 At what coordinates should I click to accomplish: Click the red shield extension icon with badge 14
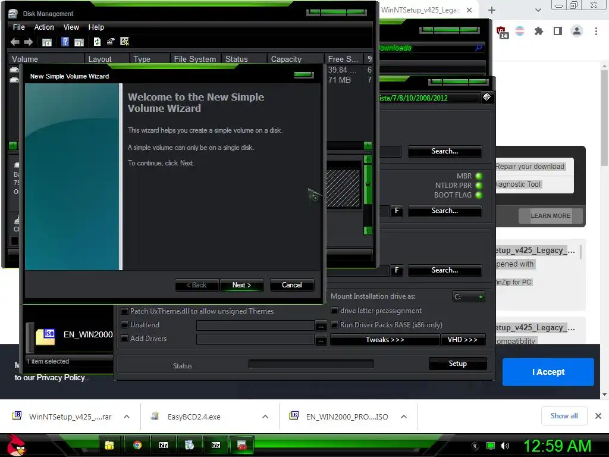coord(502,32)
